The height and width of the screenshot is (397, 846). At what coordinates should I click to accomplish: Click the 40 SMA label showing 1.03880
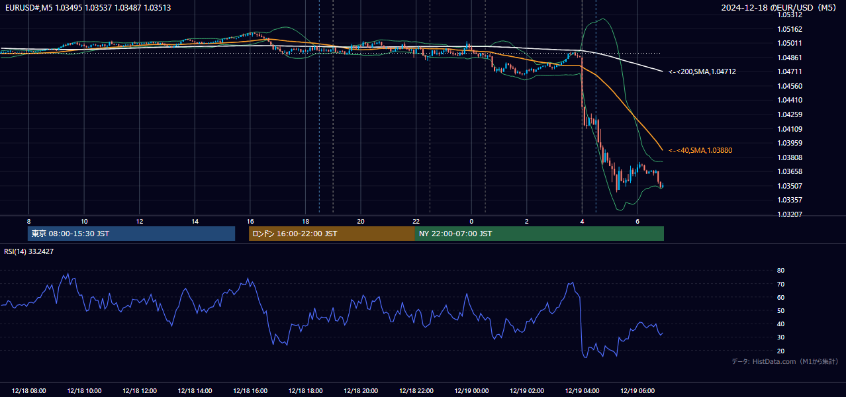click(700, 151)
